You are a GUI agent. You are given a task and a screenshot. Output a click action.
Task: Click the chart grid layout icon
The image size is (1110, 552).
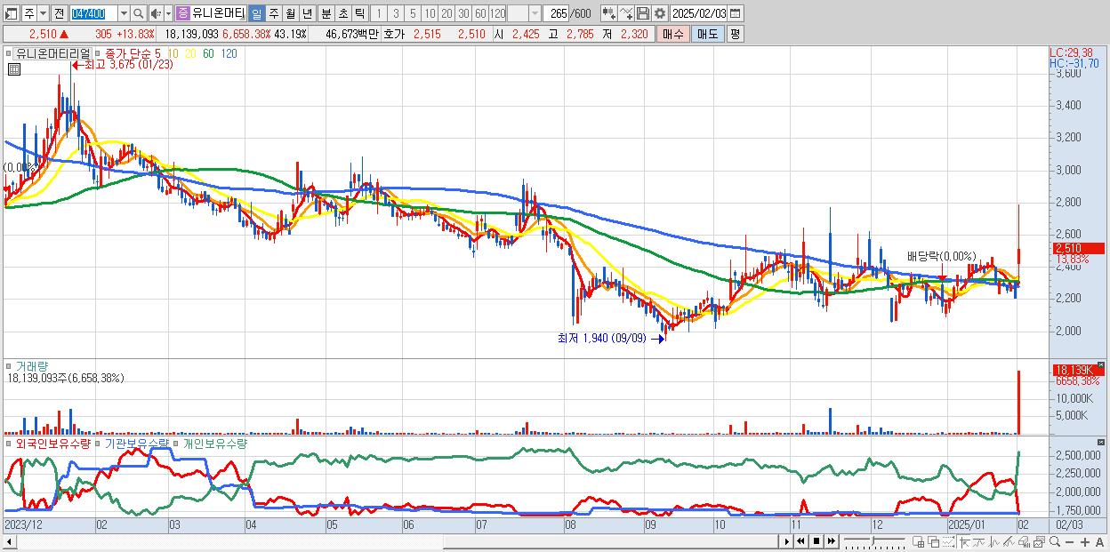(x=918, y=541)
